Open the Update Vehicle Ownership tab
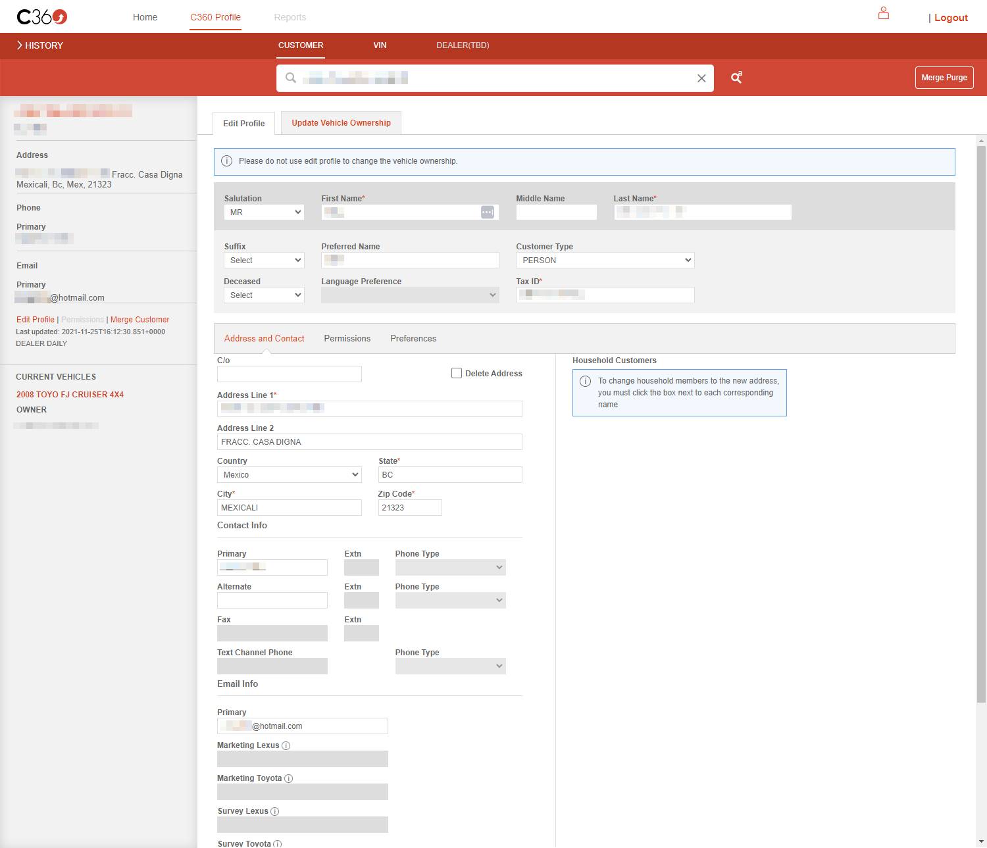Viewport: 987px width, 848px height. [x=342, y=123]
